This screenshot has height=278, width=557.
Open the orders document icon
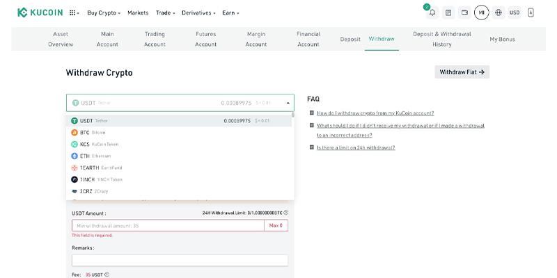click(x=448, y=13)
